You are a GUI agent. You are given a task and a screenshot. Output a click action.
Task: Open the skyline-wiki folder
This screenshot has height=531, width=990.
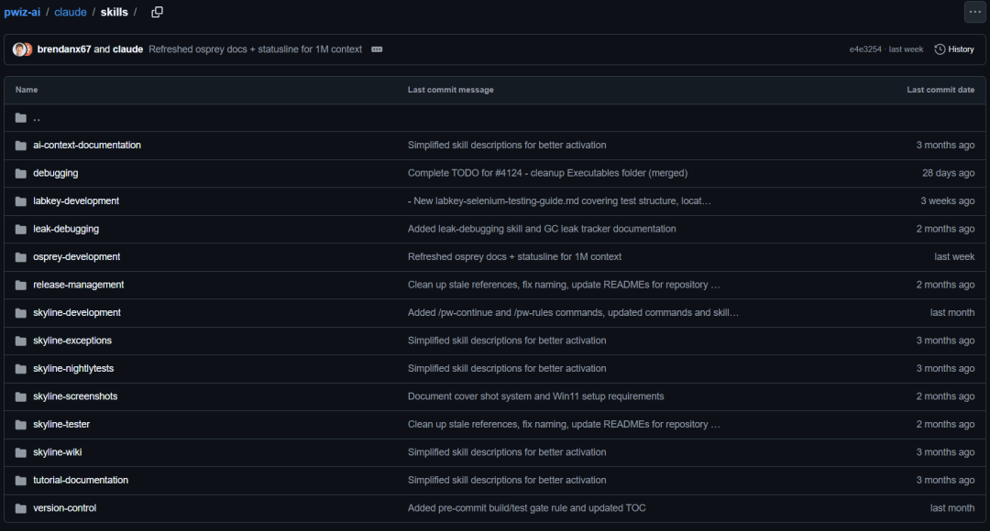[58, 452]
